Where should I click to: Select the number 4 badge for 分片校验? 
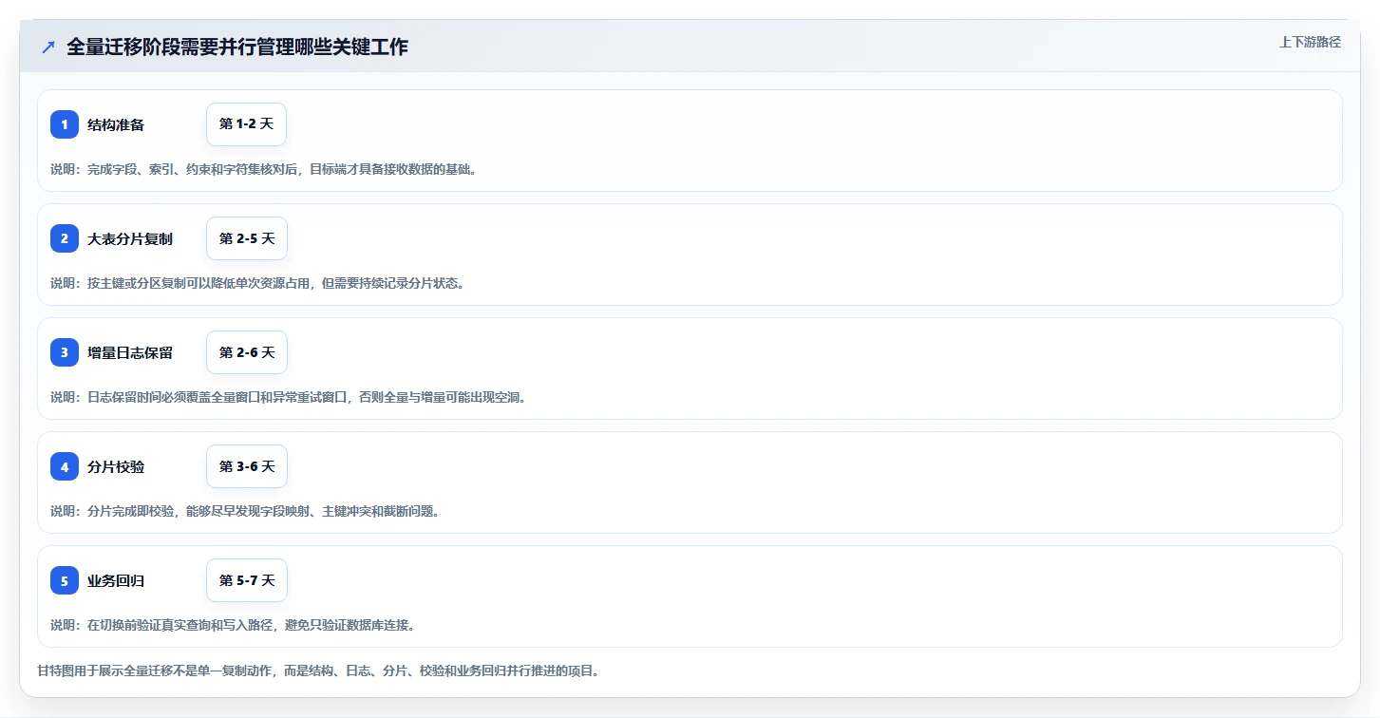pyautogui.click(x=65, y=466)
